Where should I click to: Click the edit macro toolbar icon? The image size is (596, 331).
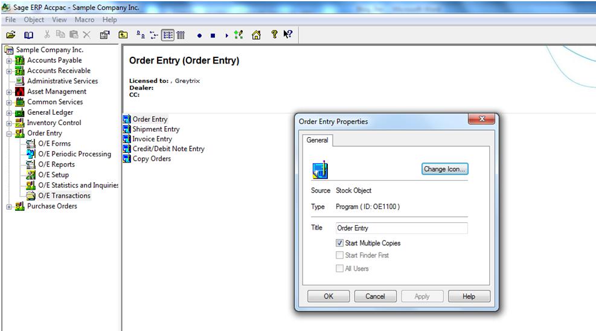click(239, 35)
